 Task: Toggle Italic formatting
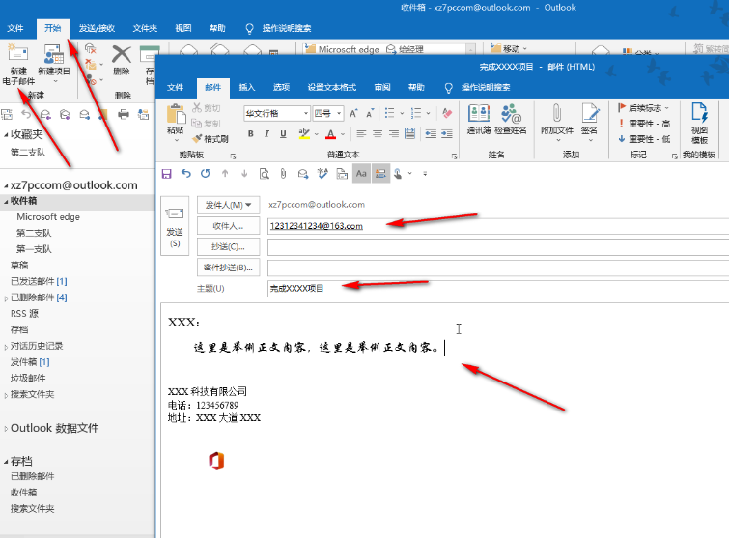coord(266,134)
